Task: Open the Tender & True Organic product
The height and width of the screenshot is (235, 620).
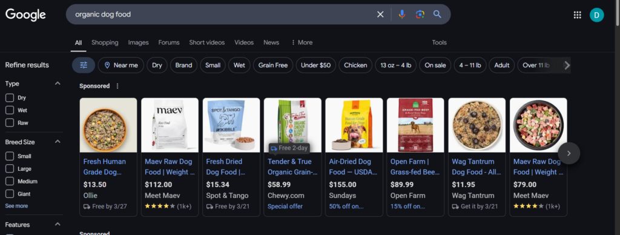Action: 292,157
